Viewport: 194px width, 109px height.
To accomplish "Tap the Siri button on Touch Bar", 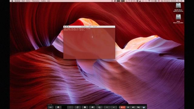I will (144, 107).
